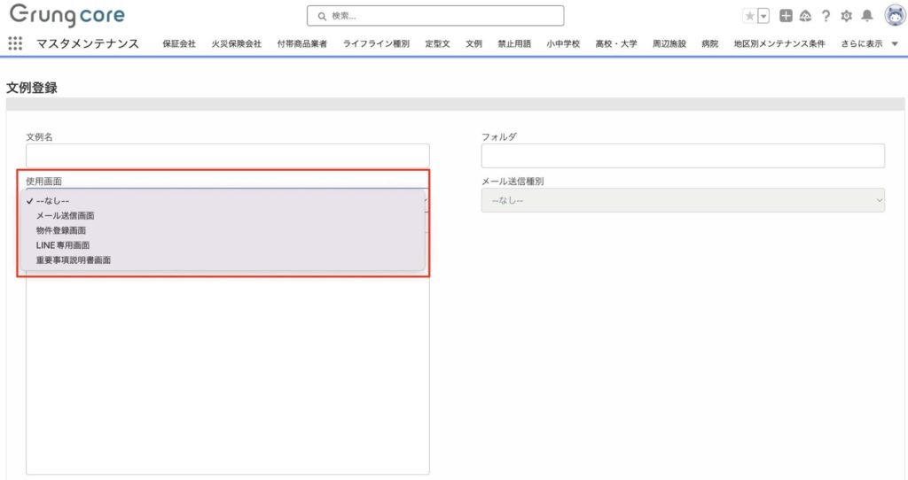
Task: Click the favorites star icon
Action: [749, 16]
